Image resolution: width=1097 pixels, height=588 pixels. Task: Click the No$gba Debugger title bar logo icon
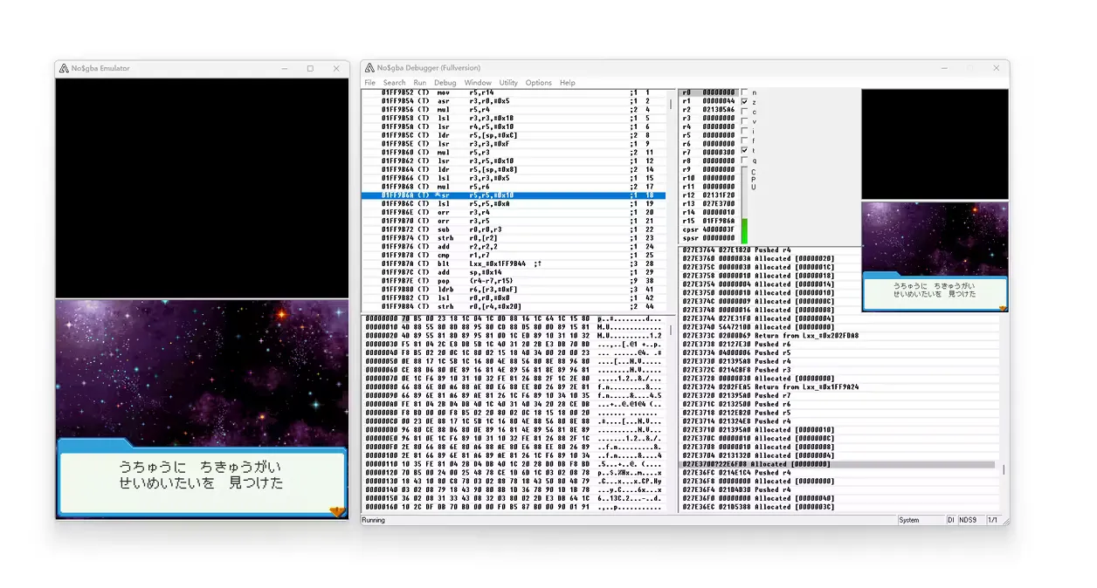(370, 68)
